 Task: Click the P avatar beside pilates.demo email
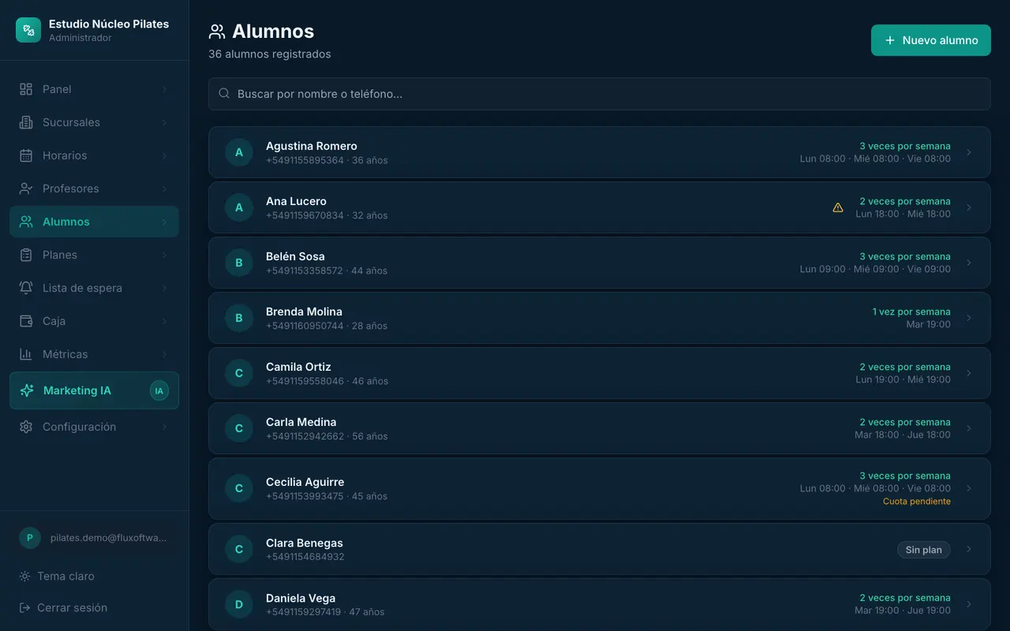[29, 538]
